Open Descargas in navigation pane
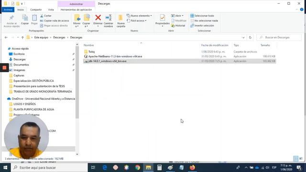This screenshot has width=306, height=172. [20, 59]
